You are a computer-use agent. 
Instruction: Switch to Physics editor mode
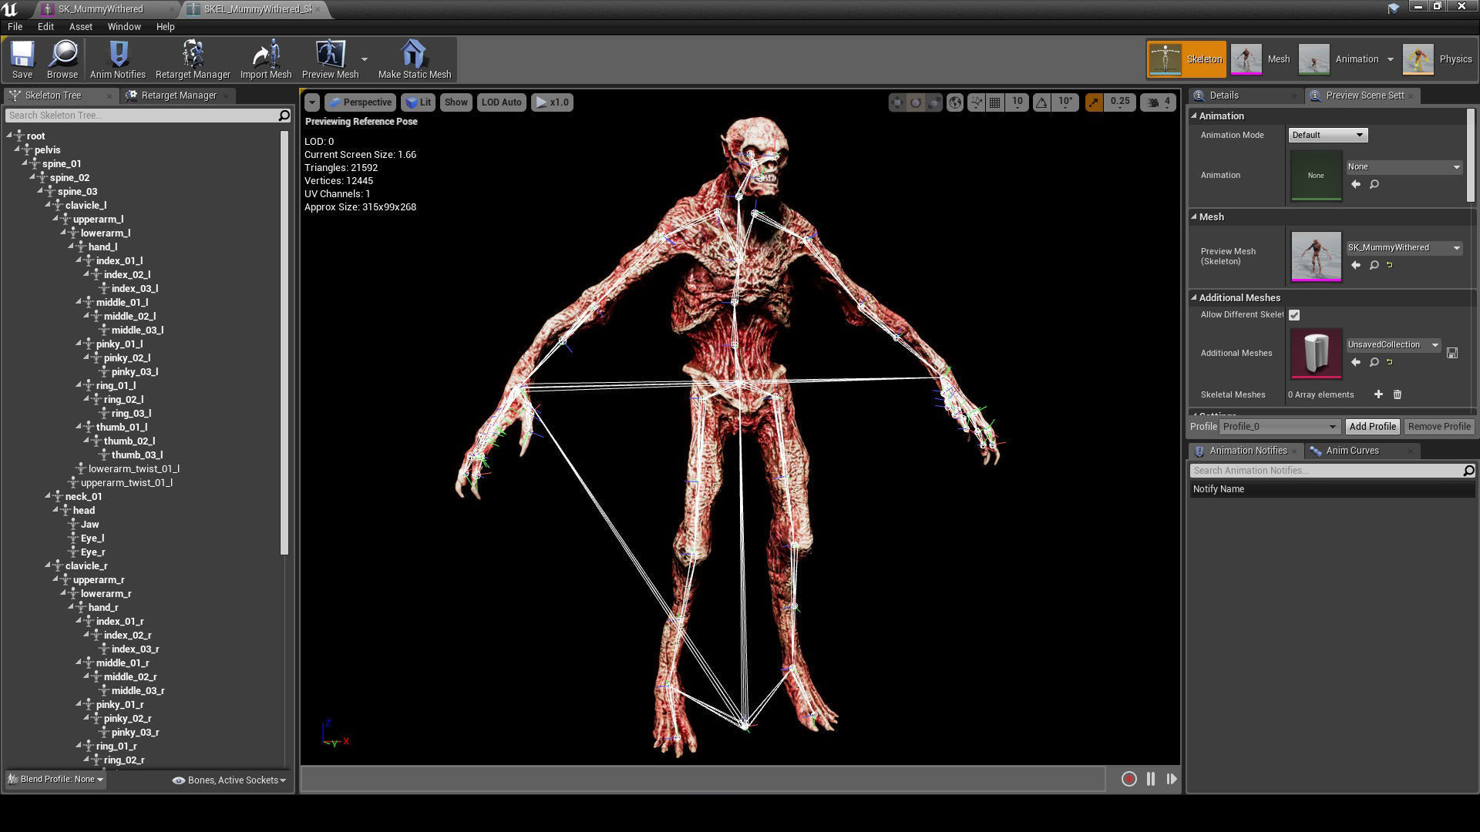(x=1438, y=59)
